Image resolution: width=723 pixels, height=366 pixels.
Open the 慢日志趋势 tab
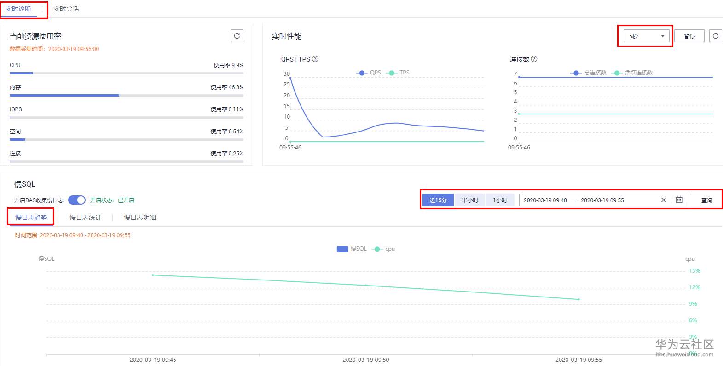point(31,217)
